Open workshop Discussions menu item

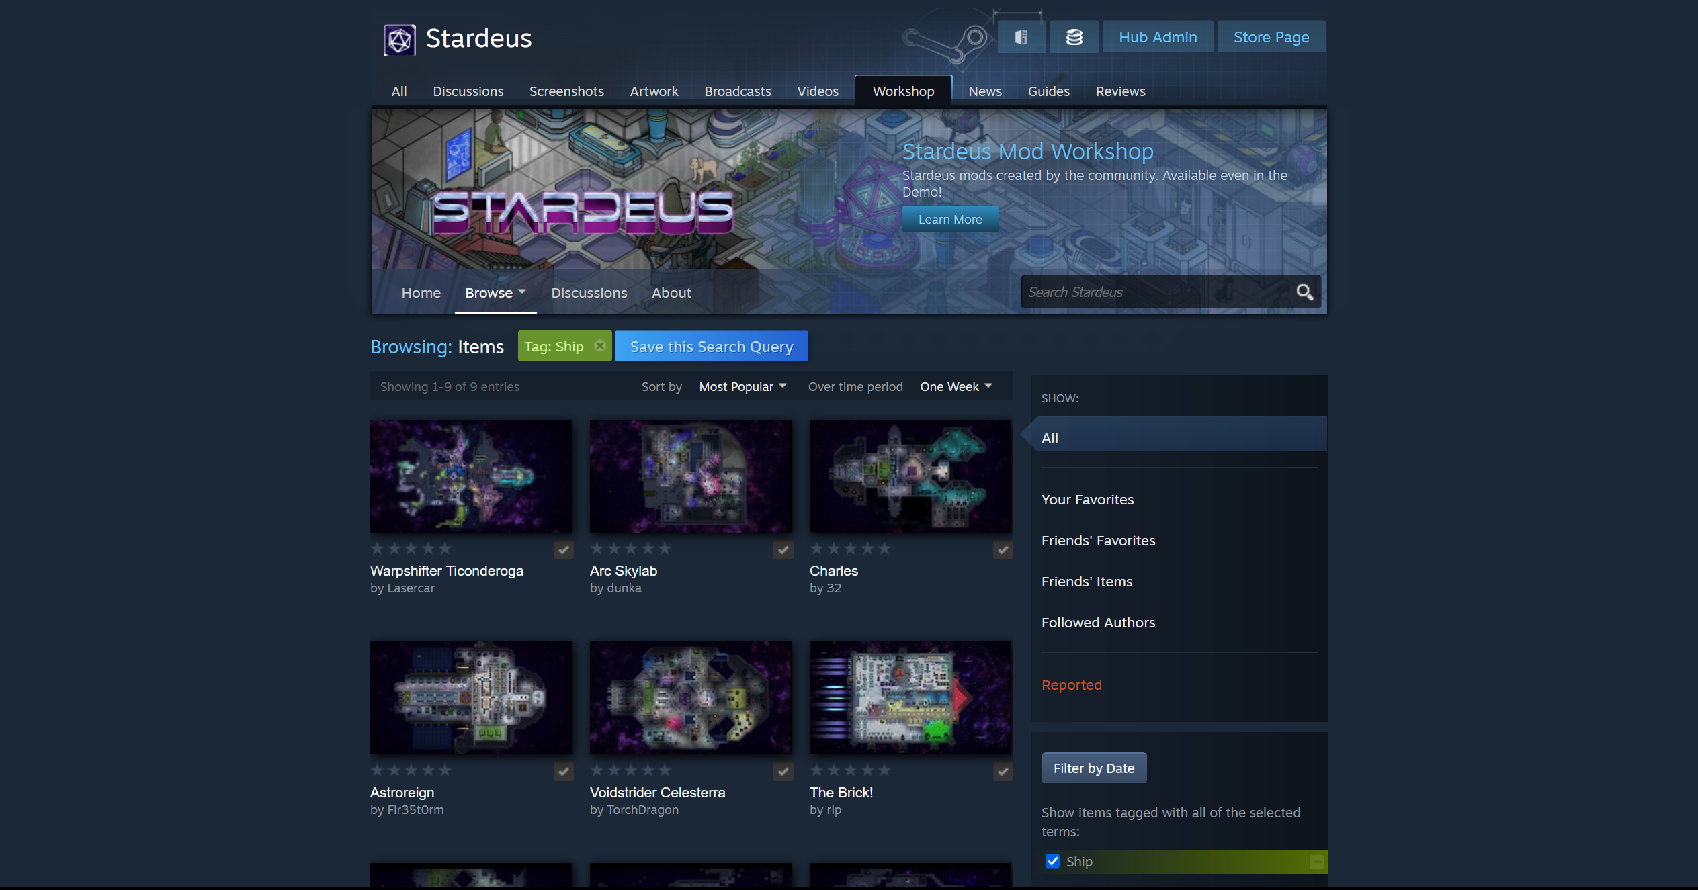[x=589, y=293]
